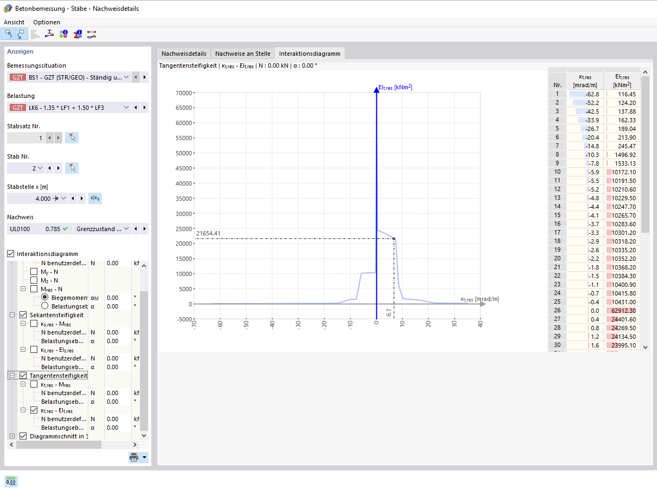Check the κs,res - EIs,res checkbox
Viewport: 657px width, 492px height.
34,350
